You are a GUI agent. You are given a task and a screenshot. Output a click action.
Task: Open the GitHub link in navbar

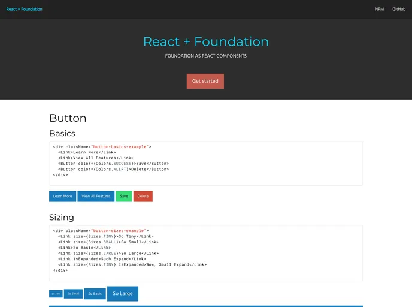(399, 9)
